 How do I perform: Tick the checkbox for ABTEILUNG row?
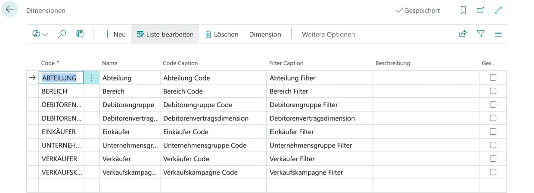point(493,78)
